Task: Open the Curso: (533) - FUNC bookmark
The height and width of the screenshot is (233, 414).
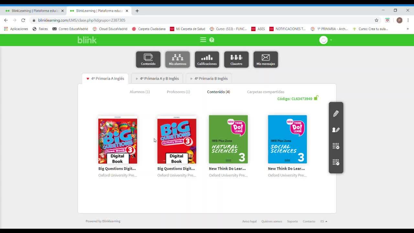Action: point(228,29)
